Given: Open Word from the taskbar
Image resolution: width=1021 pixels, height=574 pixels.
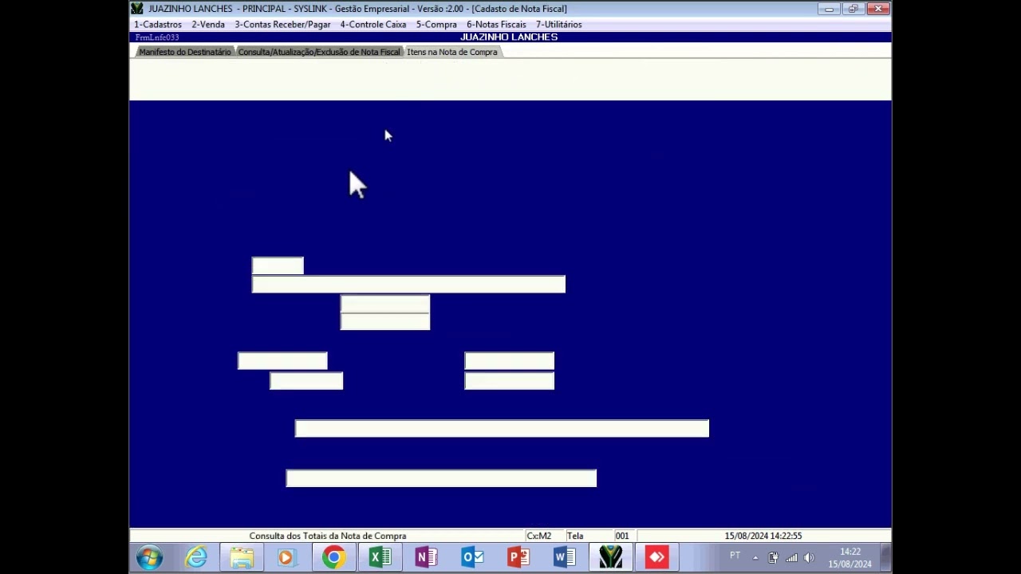Looking at the screenshot, I should [x=564, y=557].
